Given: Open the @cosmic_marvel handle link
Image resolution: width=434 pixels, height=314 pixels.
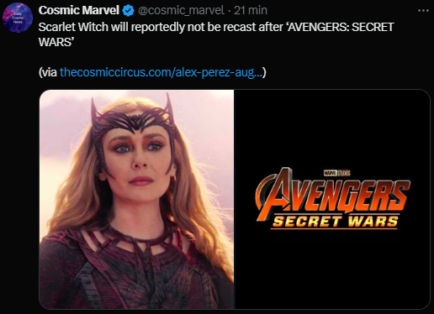Looking at the screenshot, I should click(181, 11).
